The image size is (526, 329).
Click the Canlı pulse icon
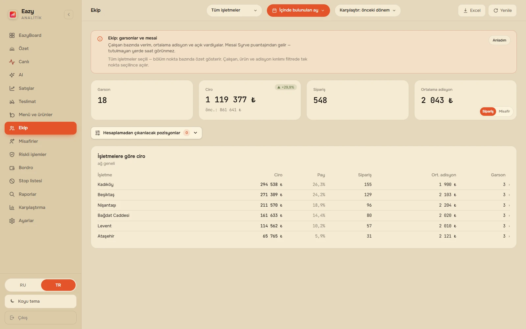pyautogui.click(x=12, y=62)
